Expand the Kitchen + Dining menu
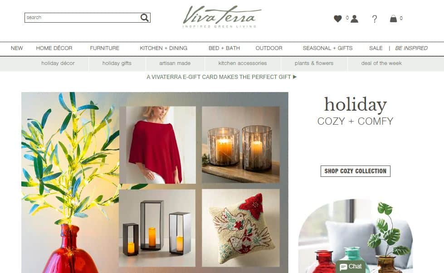The width and height of the screenshot is (444, 273). point(163,48)
